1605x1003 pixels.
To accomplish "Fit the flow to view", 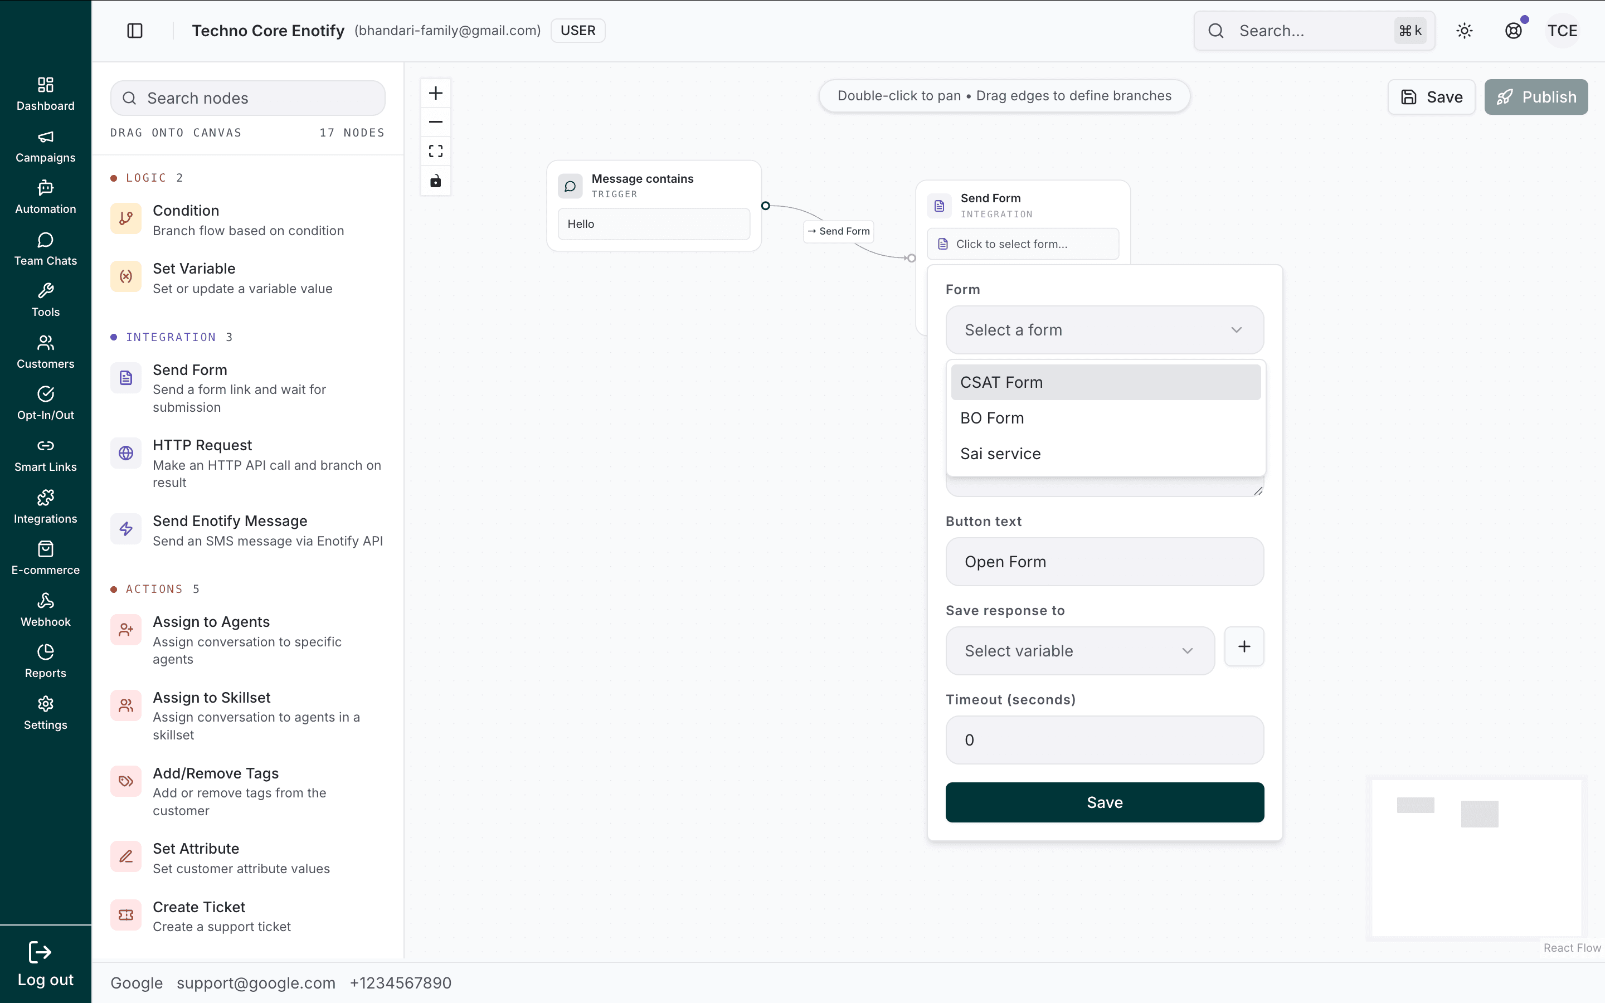I will click(436, 151).
